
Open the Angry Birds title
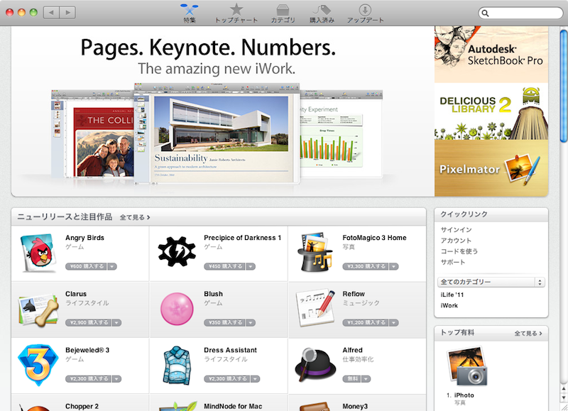84,238
